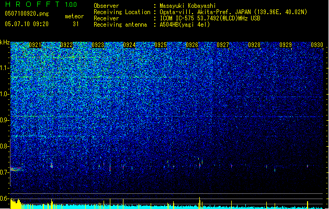Click the HROFFT 1.0.0 title text
The image size is (329, 209).
[x=41, y=4]
